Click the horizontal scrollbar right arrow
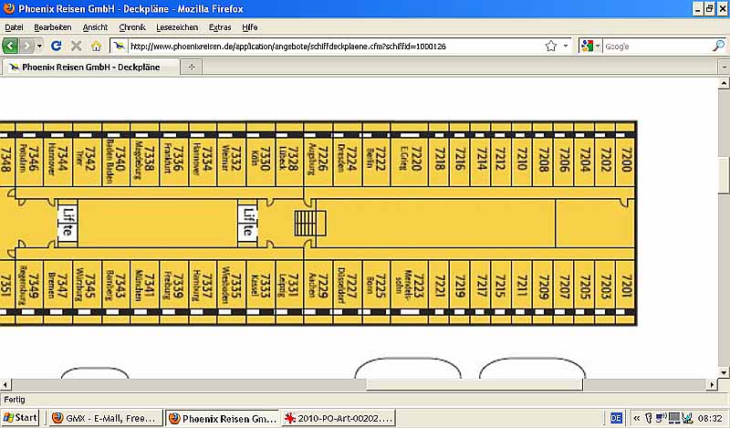This screenshot has width=730, height=428. (712, 385)
